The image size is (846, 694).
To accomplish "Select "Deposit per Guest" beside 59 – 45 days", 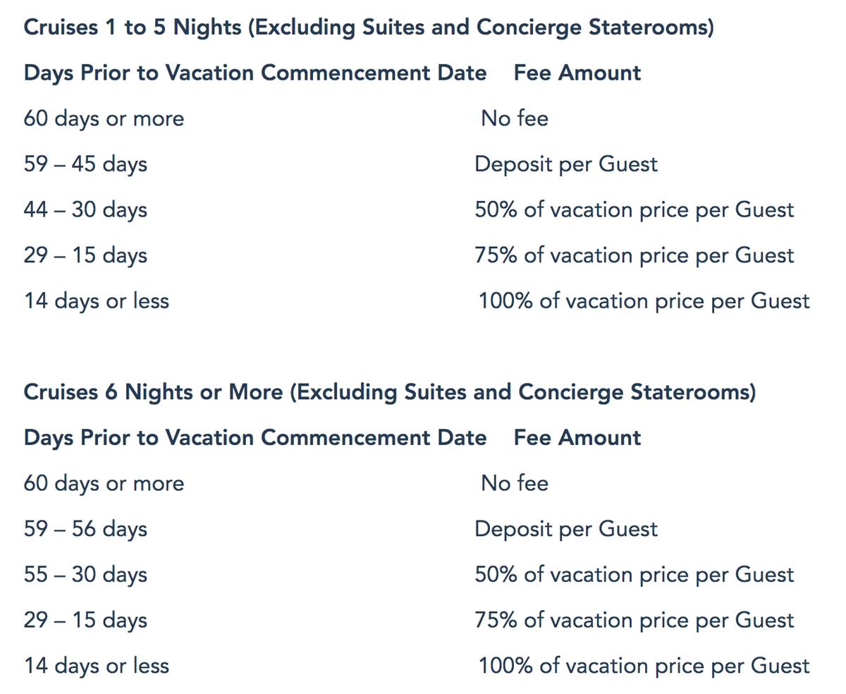I will (x=565, y=164).
